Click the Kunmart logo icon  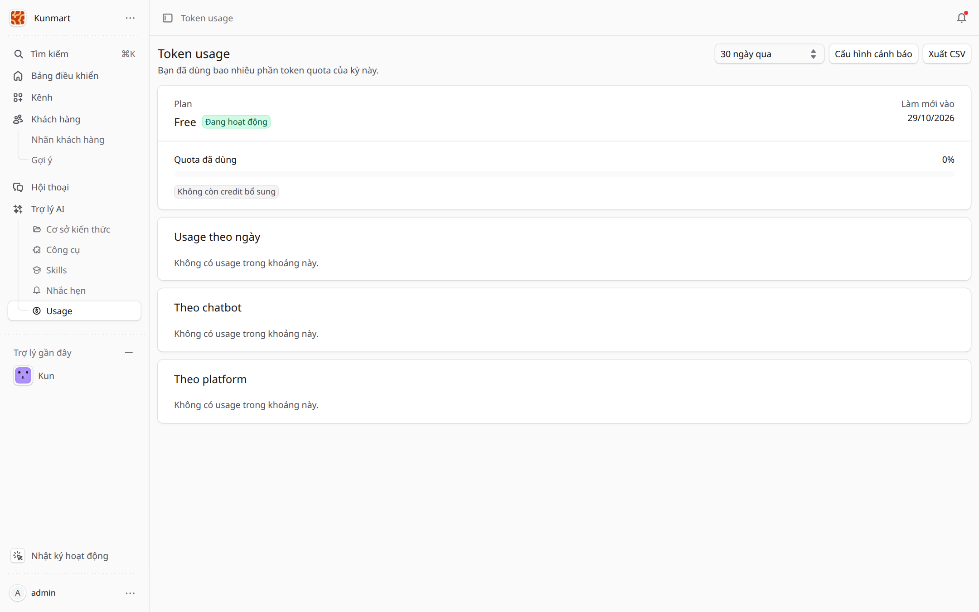pos(18,18)
